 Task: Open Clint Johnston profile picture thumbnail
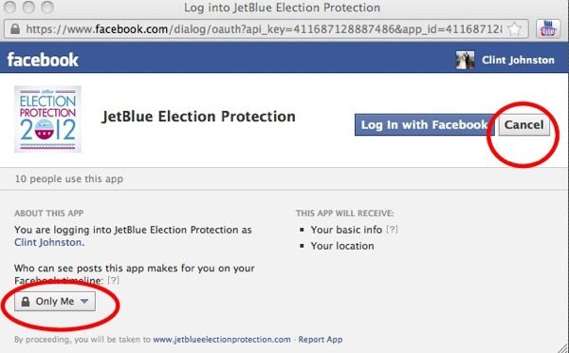click(465, 61)
